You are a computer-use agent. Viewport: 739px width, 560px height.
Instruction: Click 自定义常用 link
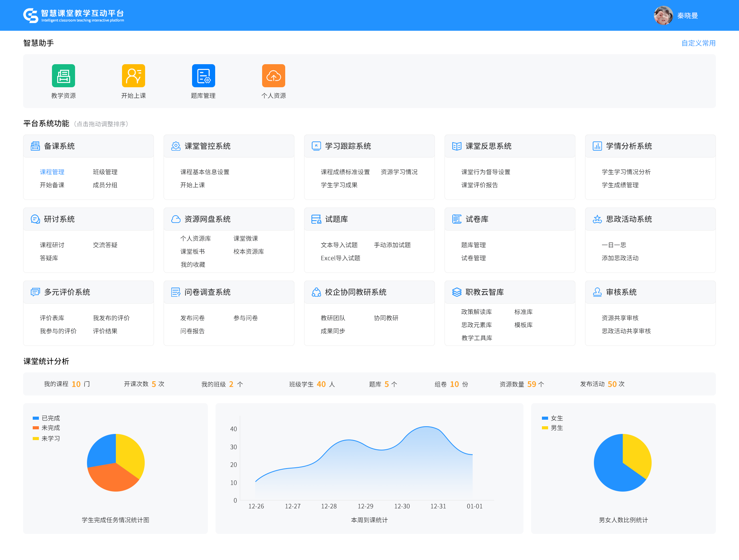(698, 43)
